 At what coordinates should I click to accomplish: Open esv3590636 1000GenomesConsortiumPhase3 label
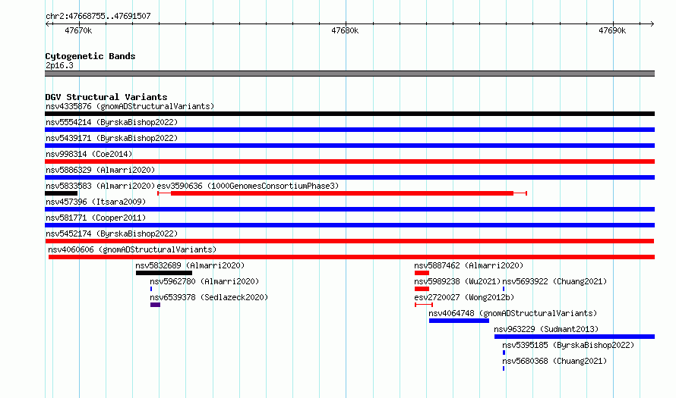(x=248, y=186)
